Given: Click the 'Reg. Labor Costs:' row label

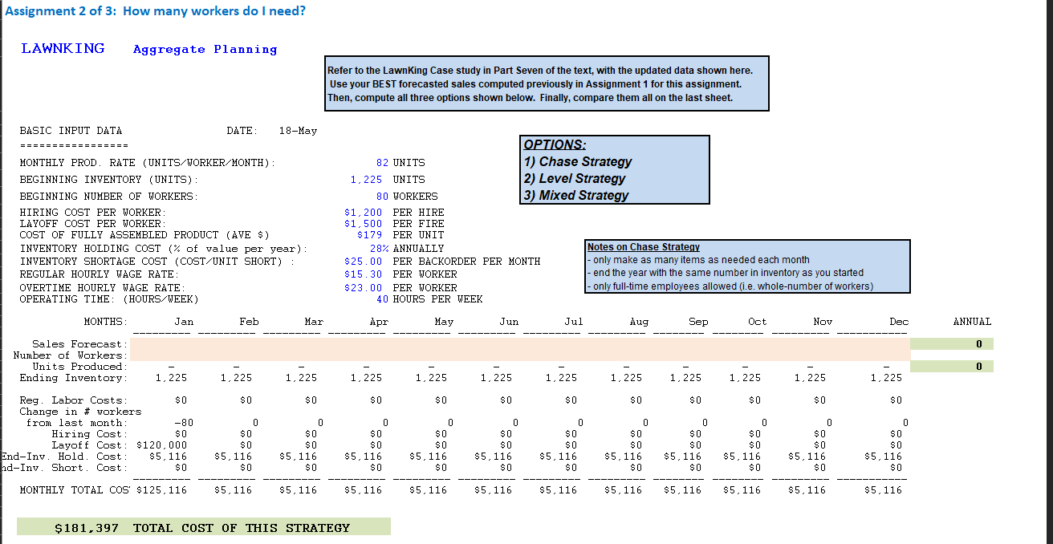Looking at the screenshot, I should (x=72, y=400).
